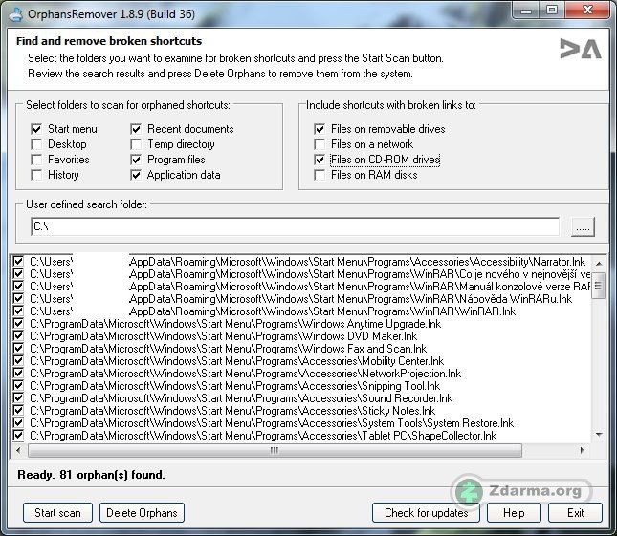Enable Files on a network

tap(320, 144)
